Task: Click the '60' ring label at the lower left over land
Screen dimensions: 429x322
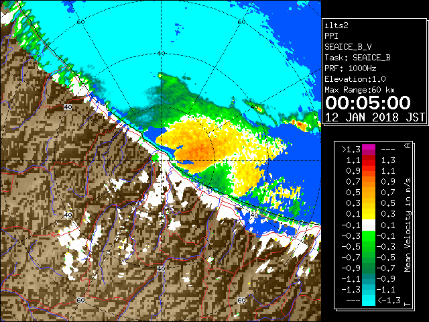Action: pyautogui.click(x=80, y=301)
